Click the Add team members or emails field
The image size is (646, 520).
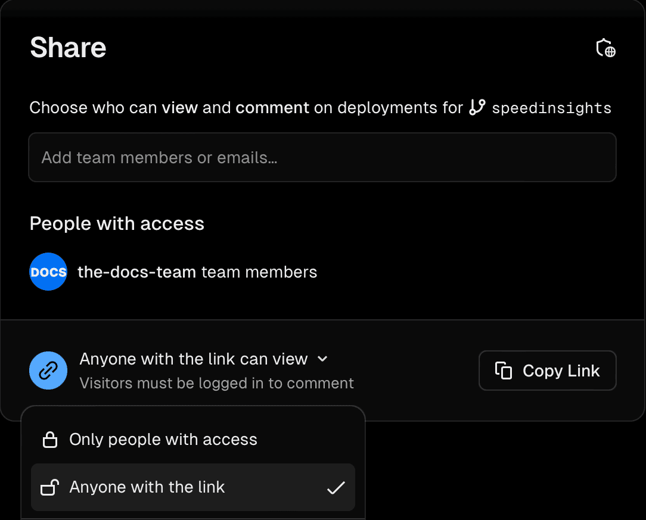click(x=322, y=157)
